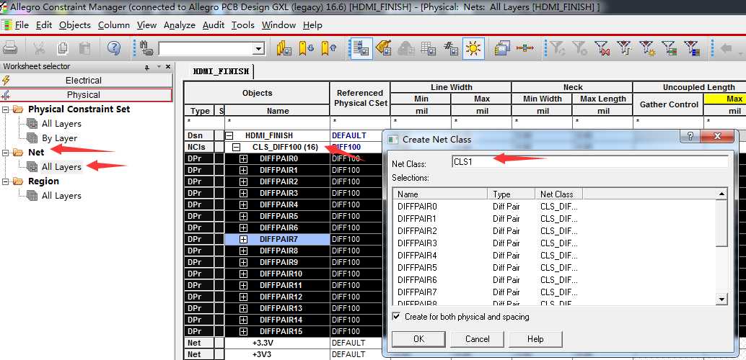Click the greyed shape grid toolbar icon
The image size is (746, 360).
[406, 48]
